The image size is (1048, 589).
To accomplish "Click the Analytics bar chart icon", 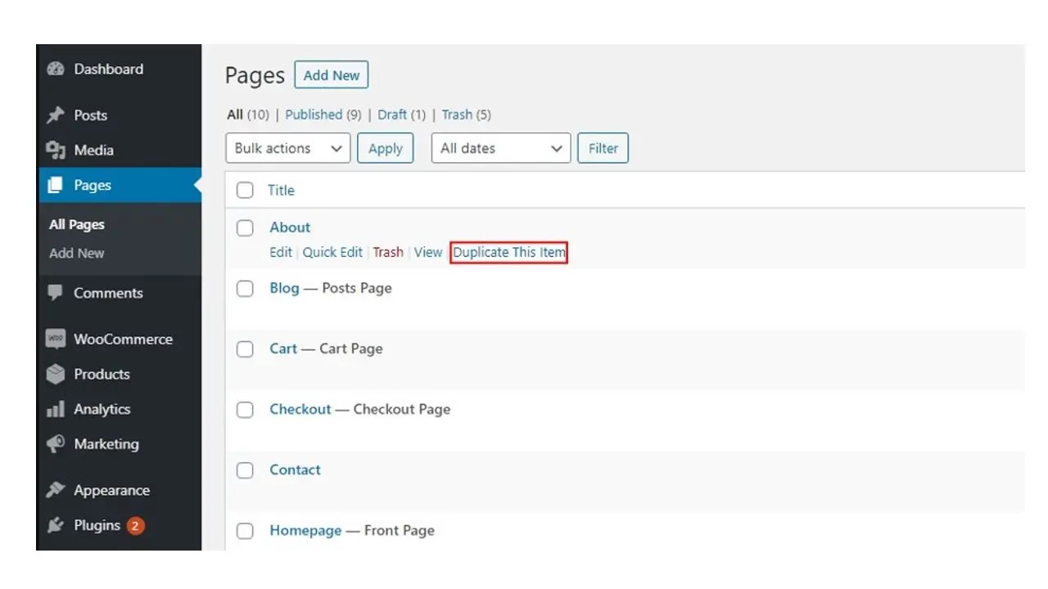I will (56, 409).
